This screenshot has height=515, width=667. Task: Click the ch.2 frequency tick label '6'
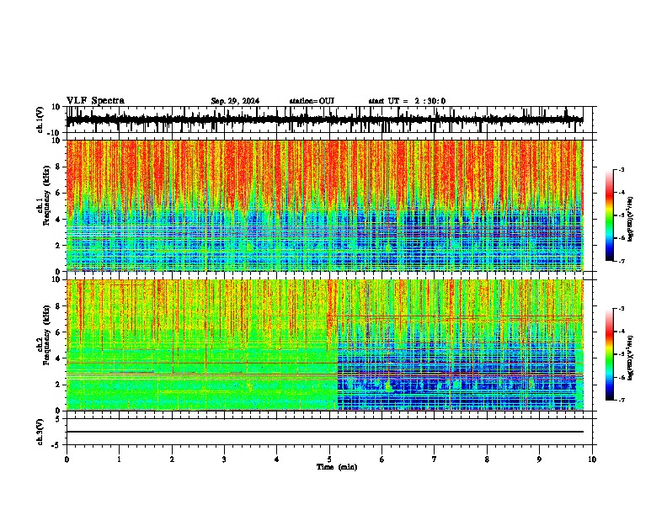point(58,332)
